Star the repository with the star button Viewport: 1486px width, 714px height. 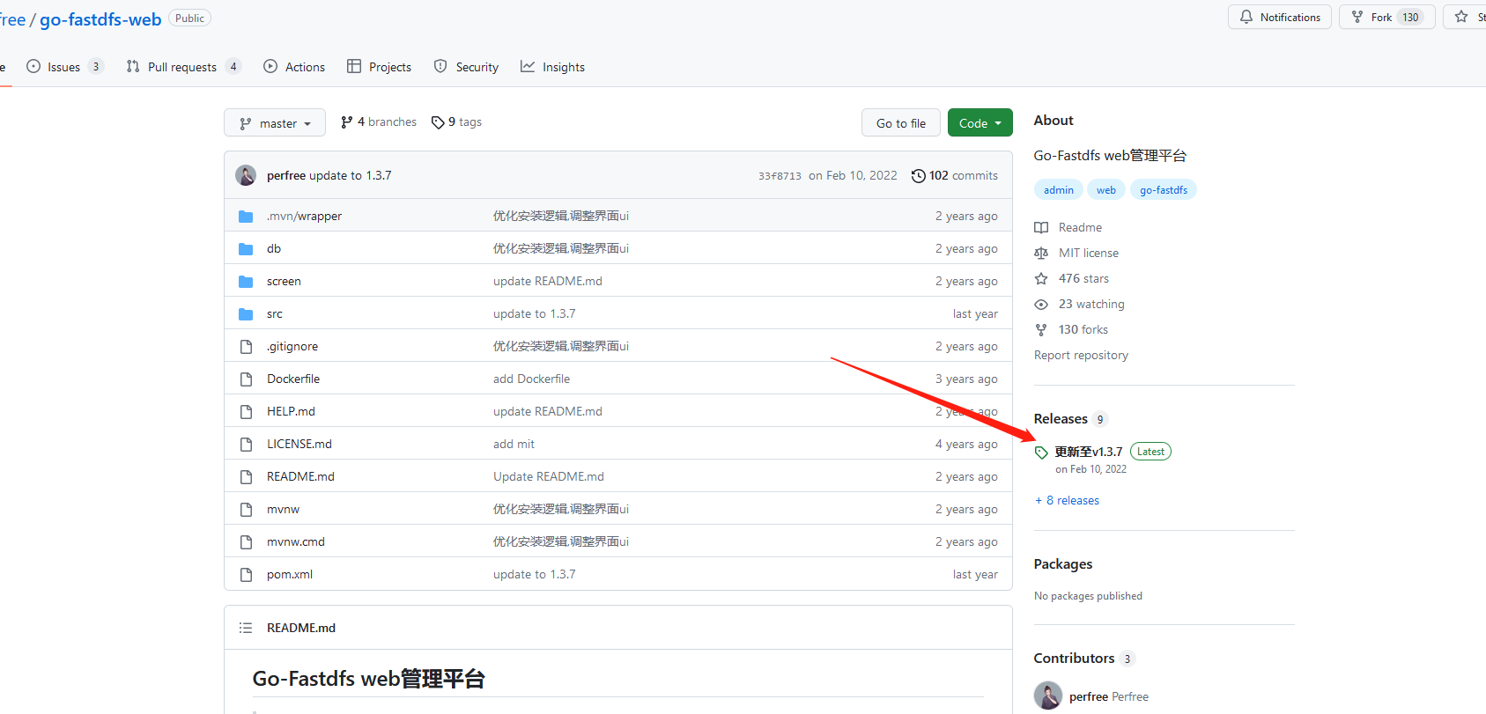(x=1464, y=17)
